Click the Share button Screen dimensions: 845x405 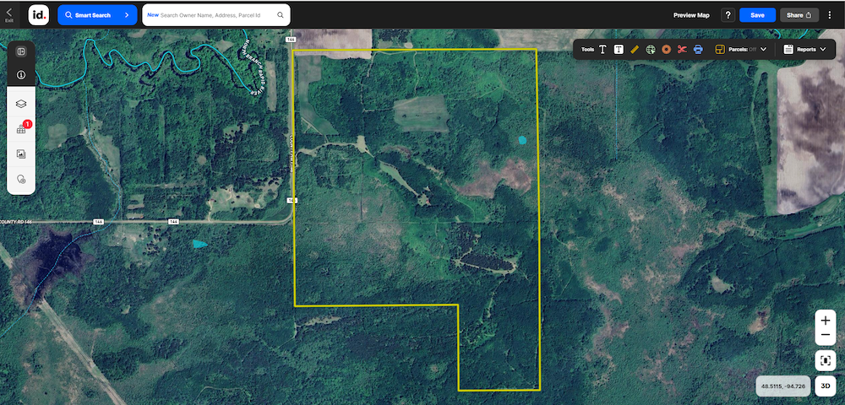click(x=799, y=15)
